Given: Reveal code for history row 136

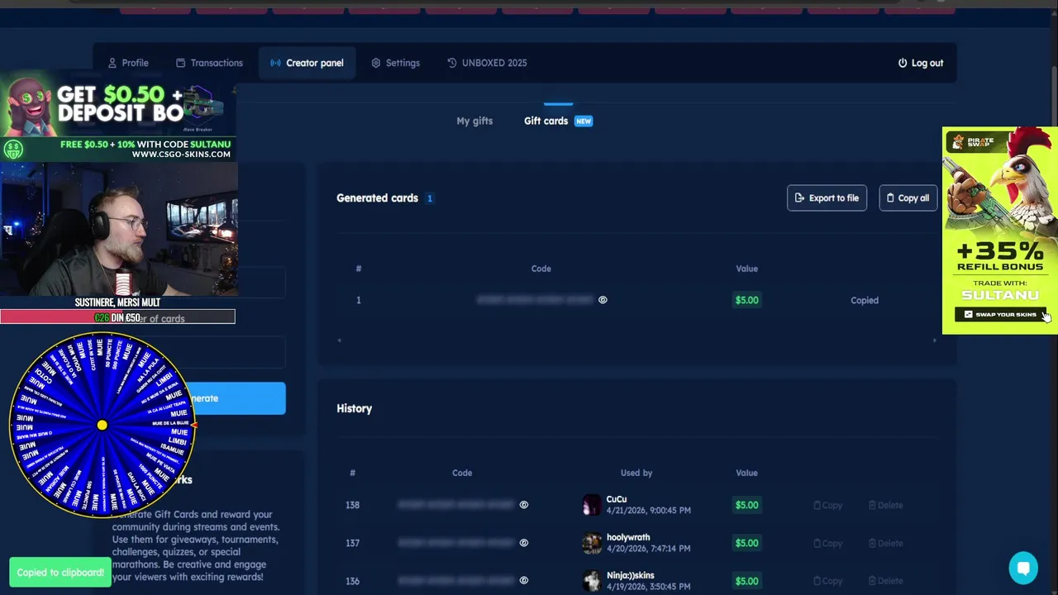Looking at the screenshot, I should [x=524, y=581].
